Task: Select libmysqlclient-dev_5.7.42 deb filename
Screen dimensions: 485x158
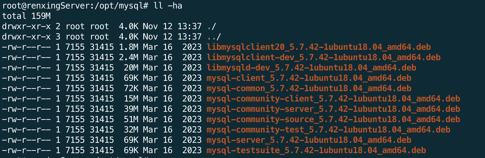Action: point(324,57)
